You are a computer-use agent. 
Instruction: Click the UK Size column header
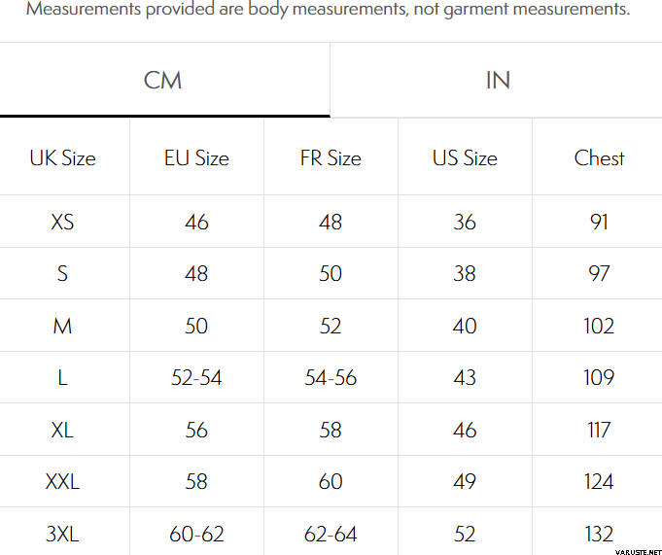coord(63,158)
